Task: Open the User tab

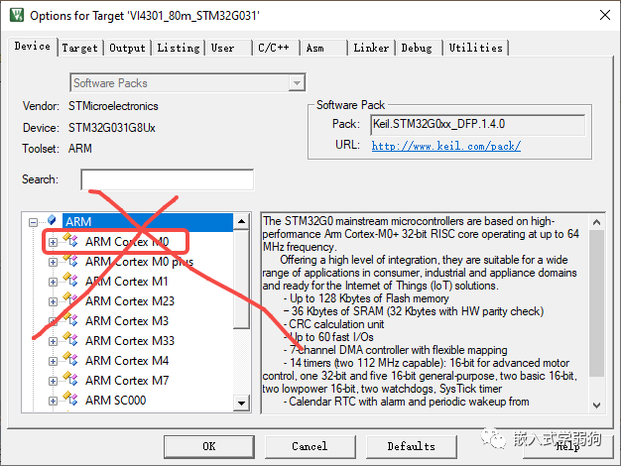Action: coord(228,48)
